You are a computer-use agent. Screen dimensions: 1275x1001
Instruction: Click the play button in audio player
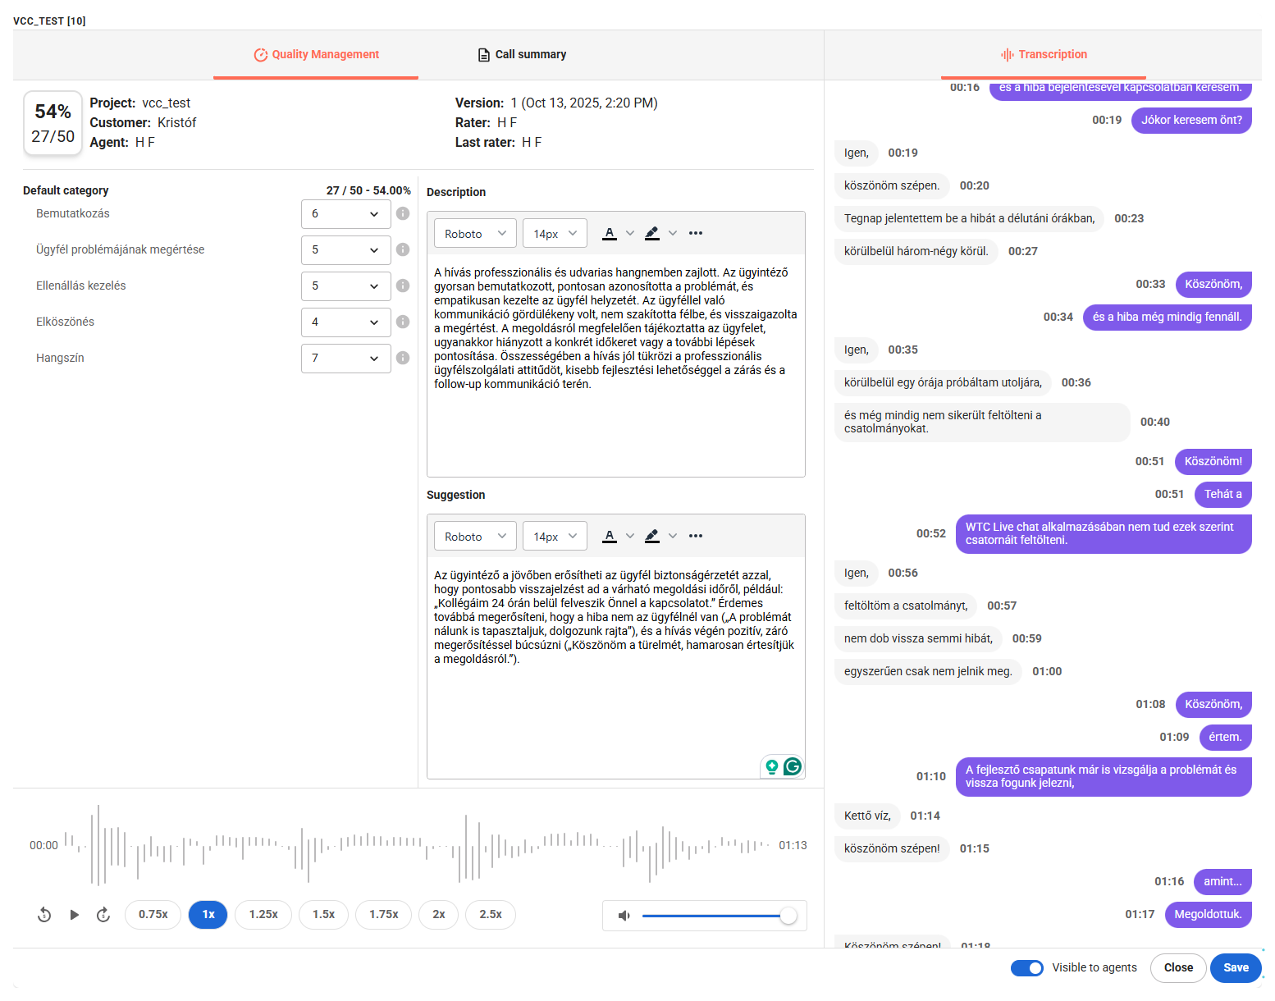point(75,915)
